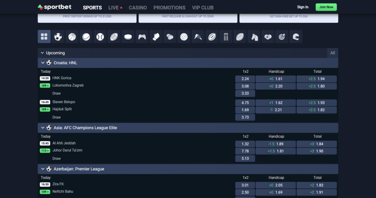Collapse the Croatia: HNL league

(43, 63)
